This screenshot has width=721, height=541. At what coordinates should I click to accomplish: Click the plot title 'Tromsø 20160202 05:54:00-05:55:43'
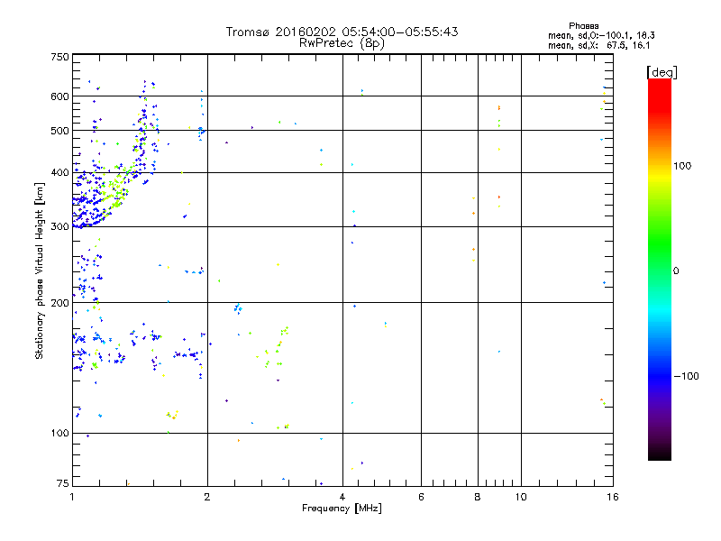tap(342, 32)
